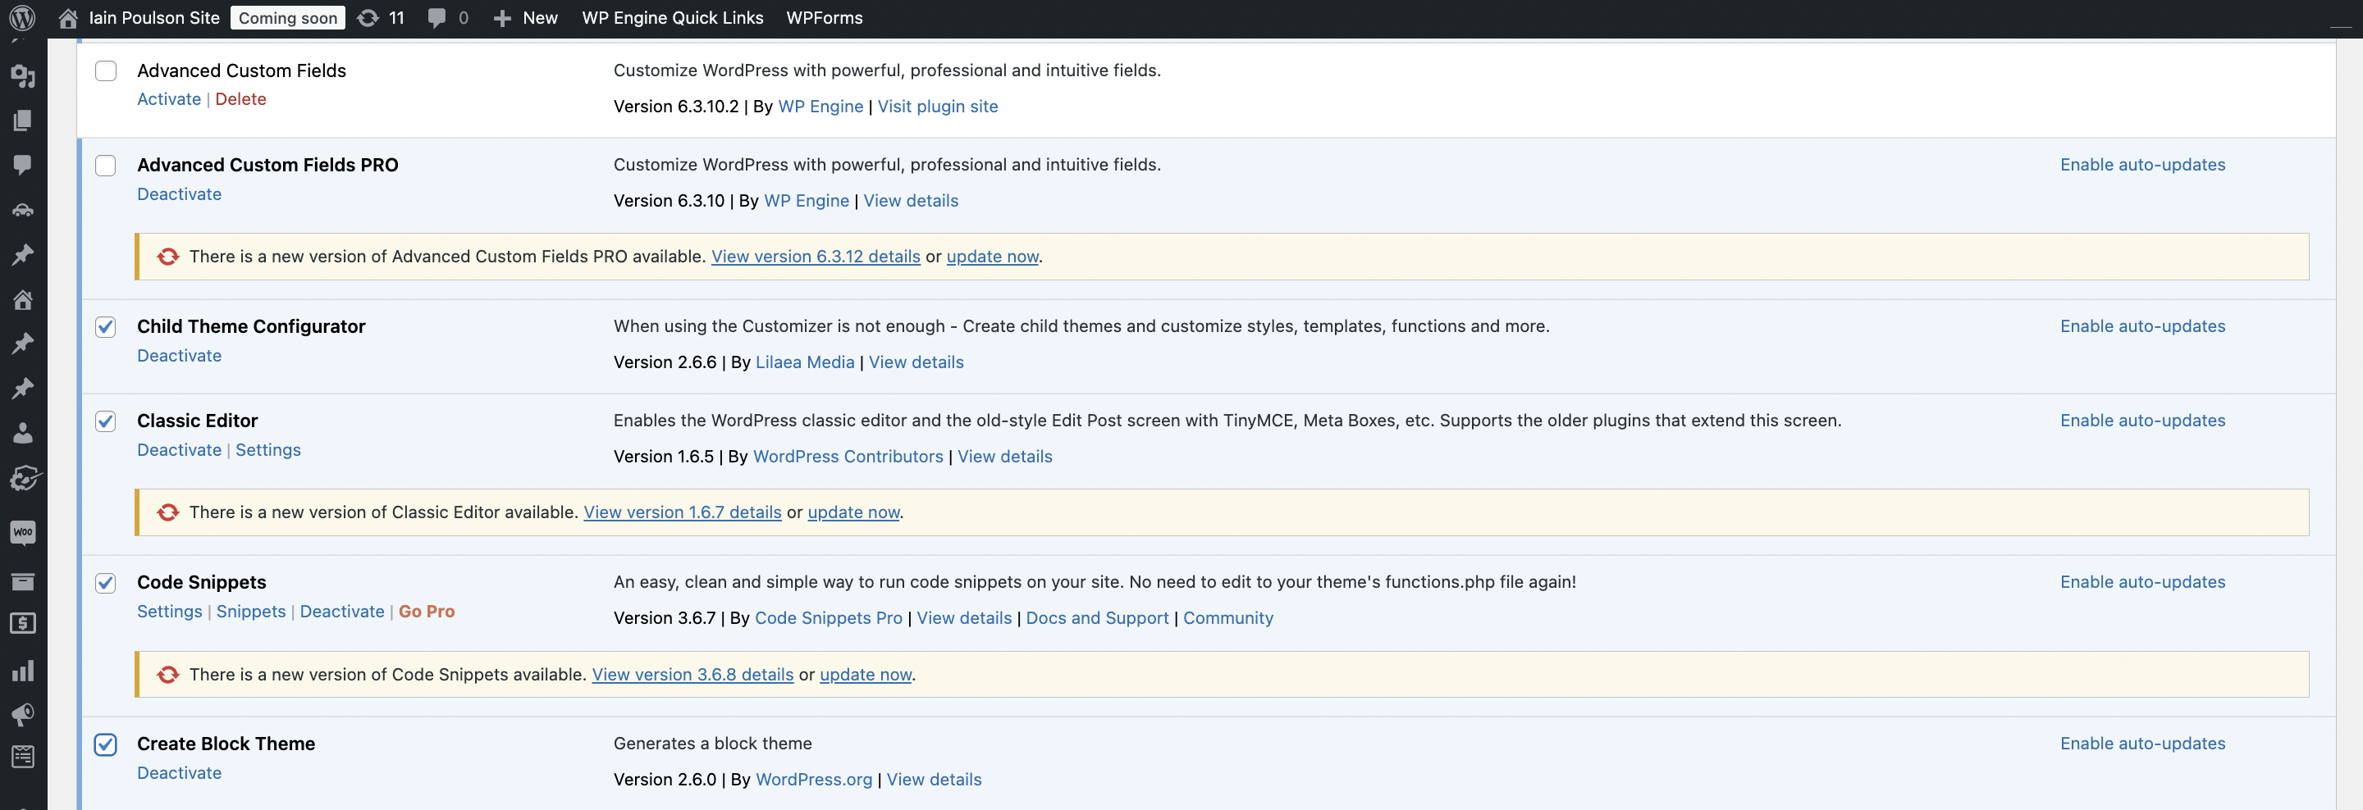Click the Coming soon badge

click(288, 18)
